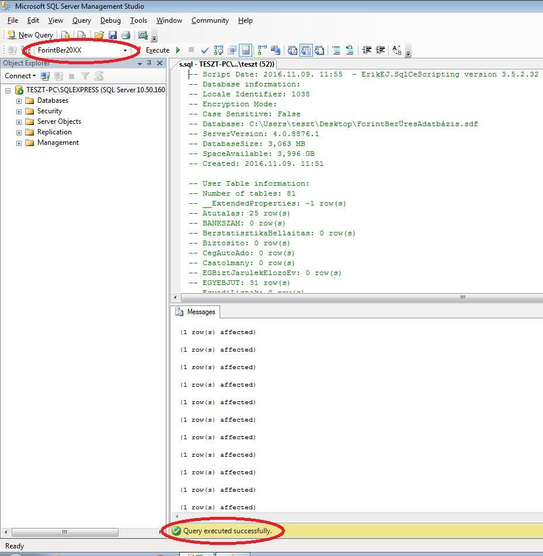Switch output to Results to Grid

point(306,50)
